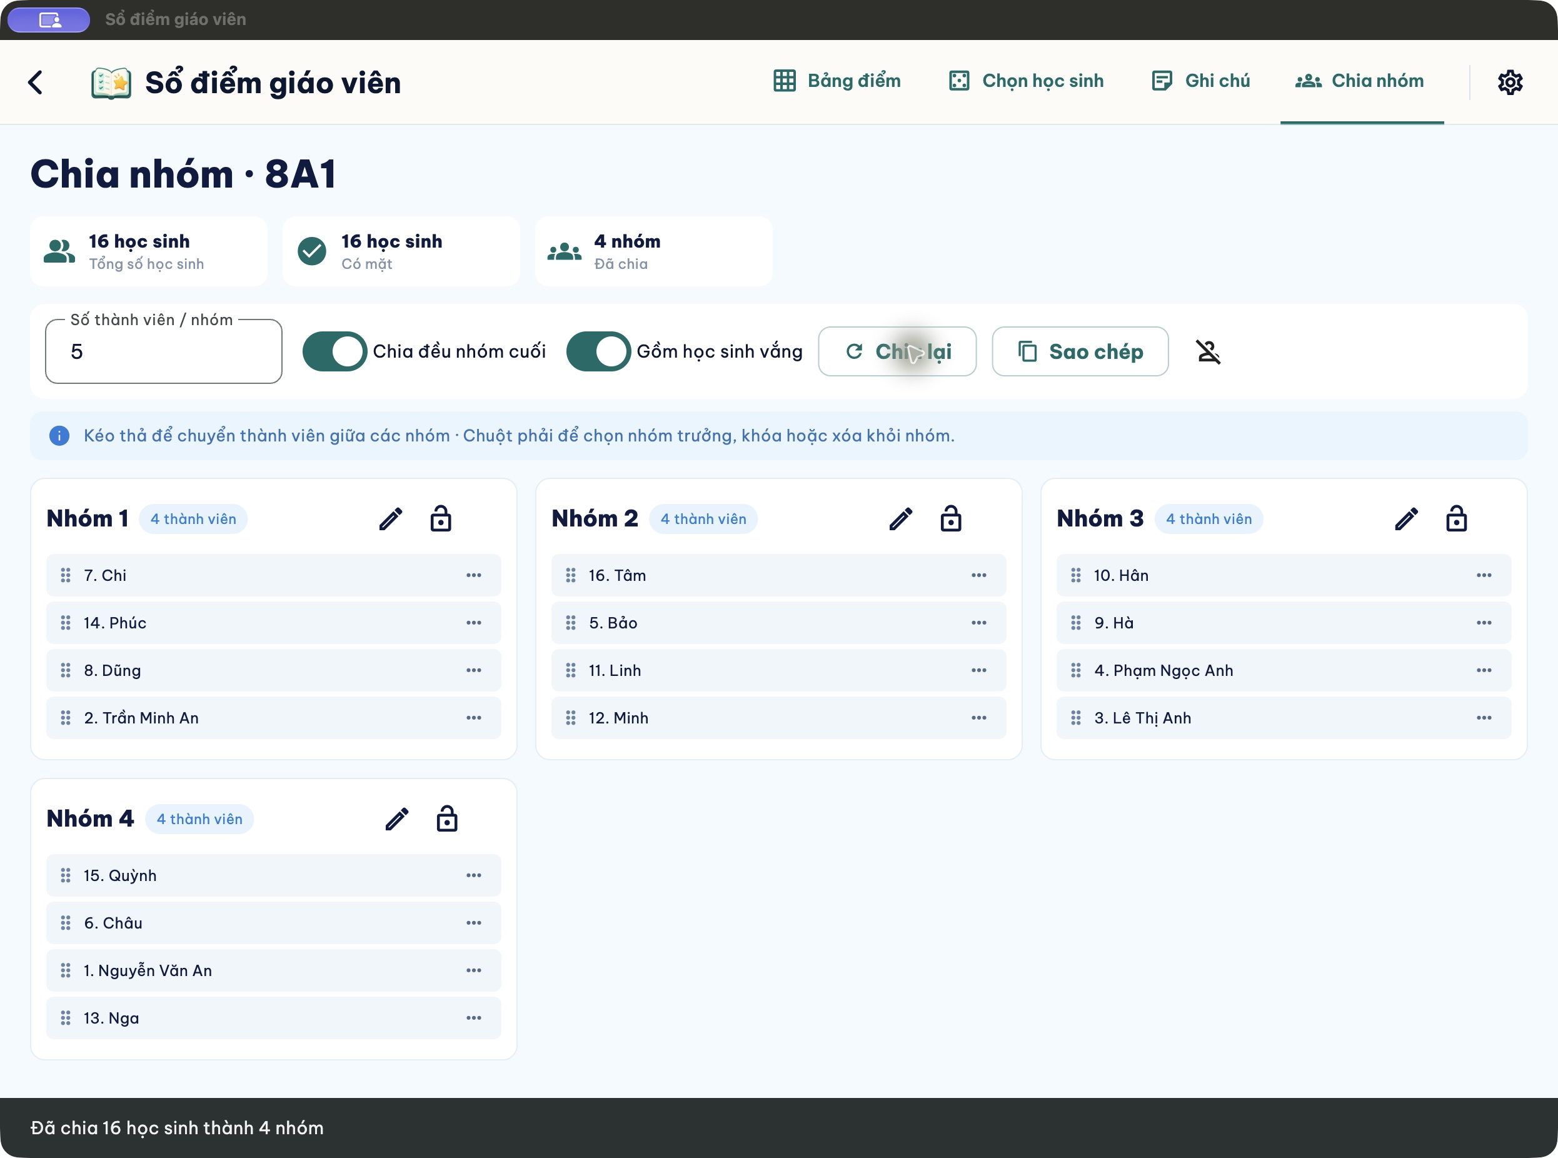Click the 4 nhóm Đã chia card
The width and height of the screenshot is (1558, 1158).
[x=653, y=251]
